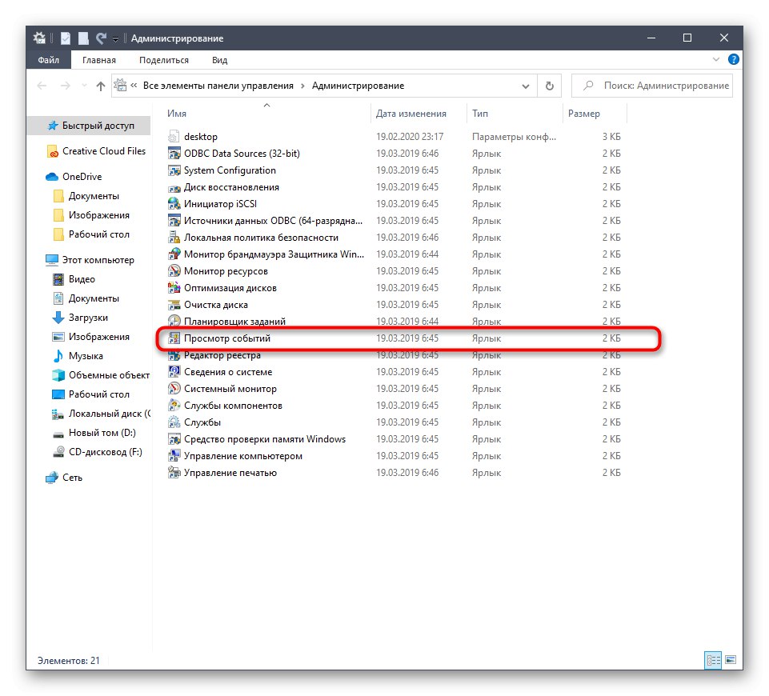
Task: Click the System Configuration shortcut icon
Action: (174, 170)
